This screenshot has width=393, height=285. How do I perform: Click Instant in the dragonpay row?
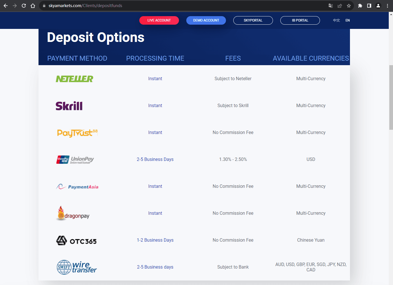[155, 213]
